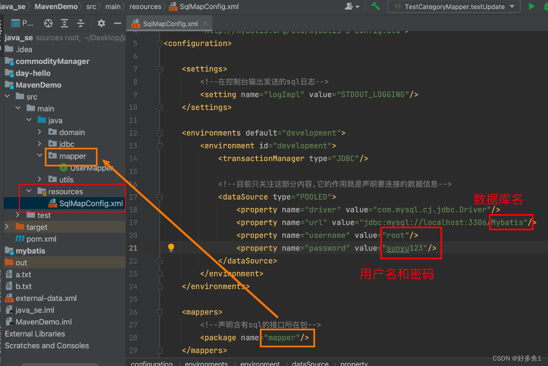Click the yellow light bulb intention icon

point(171,248)
